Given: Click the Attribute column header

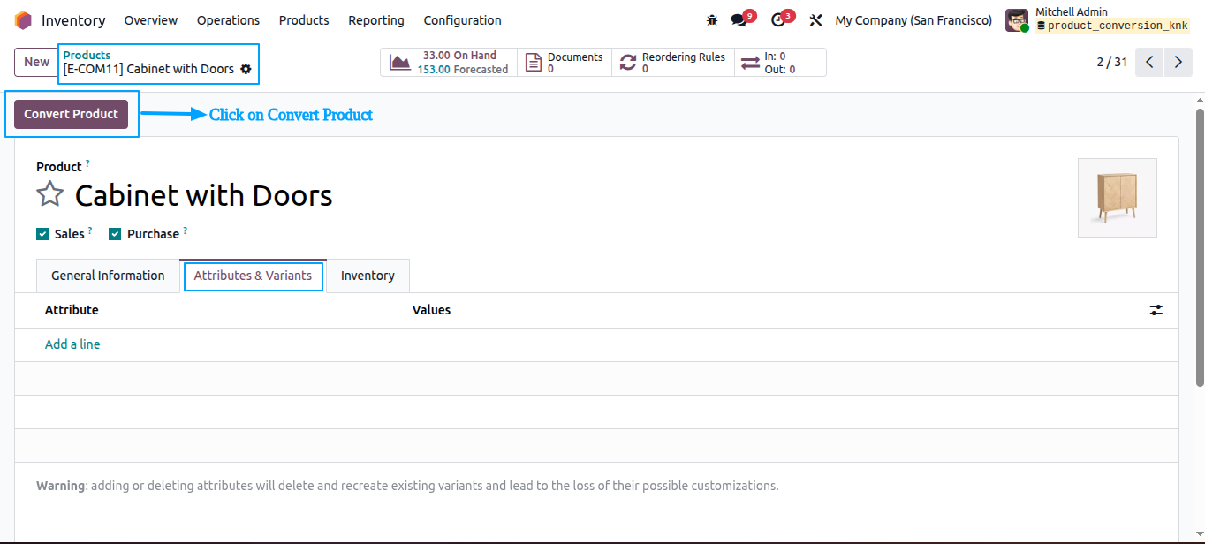Looking at the screenshot, I should (x=72, y=310).
